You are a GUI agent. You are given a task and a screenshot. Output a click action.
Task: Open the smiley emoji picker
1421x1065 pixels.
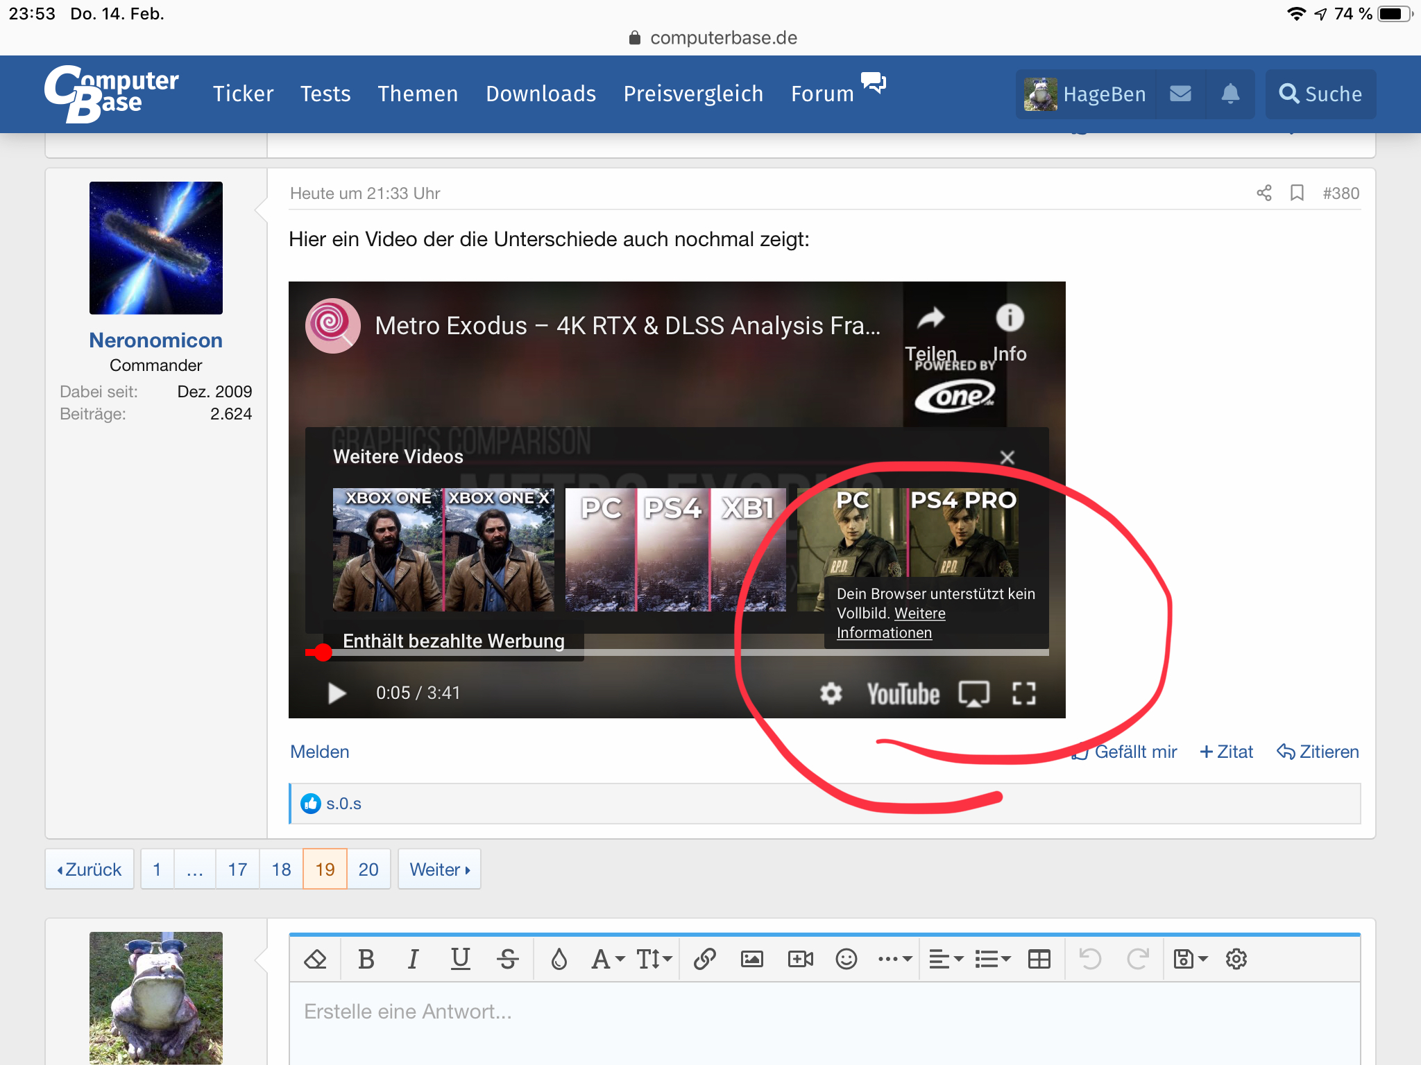point(846,959)
